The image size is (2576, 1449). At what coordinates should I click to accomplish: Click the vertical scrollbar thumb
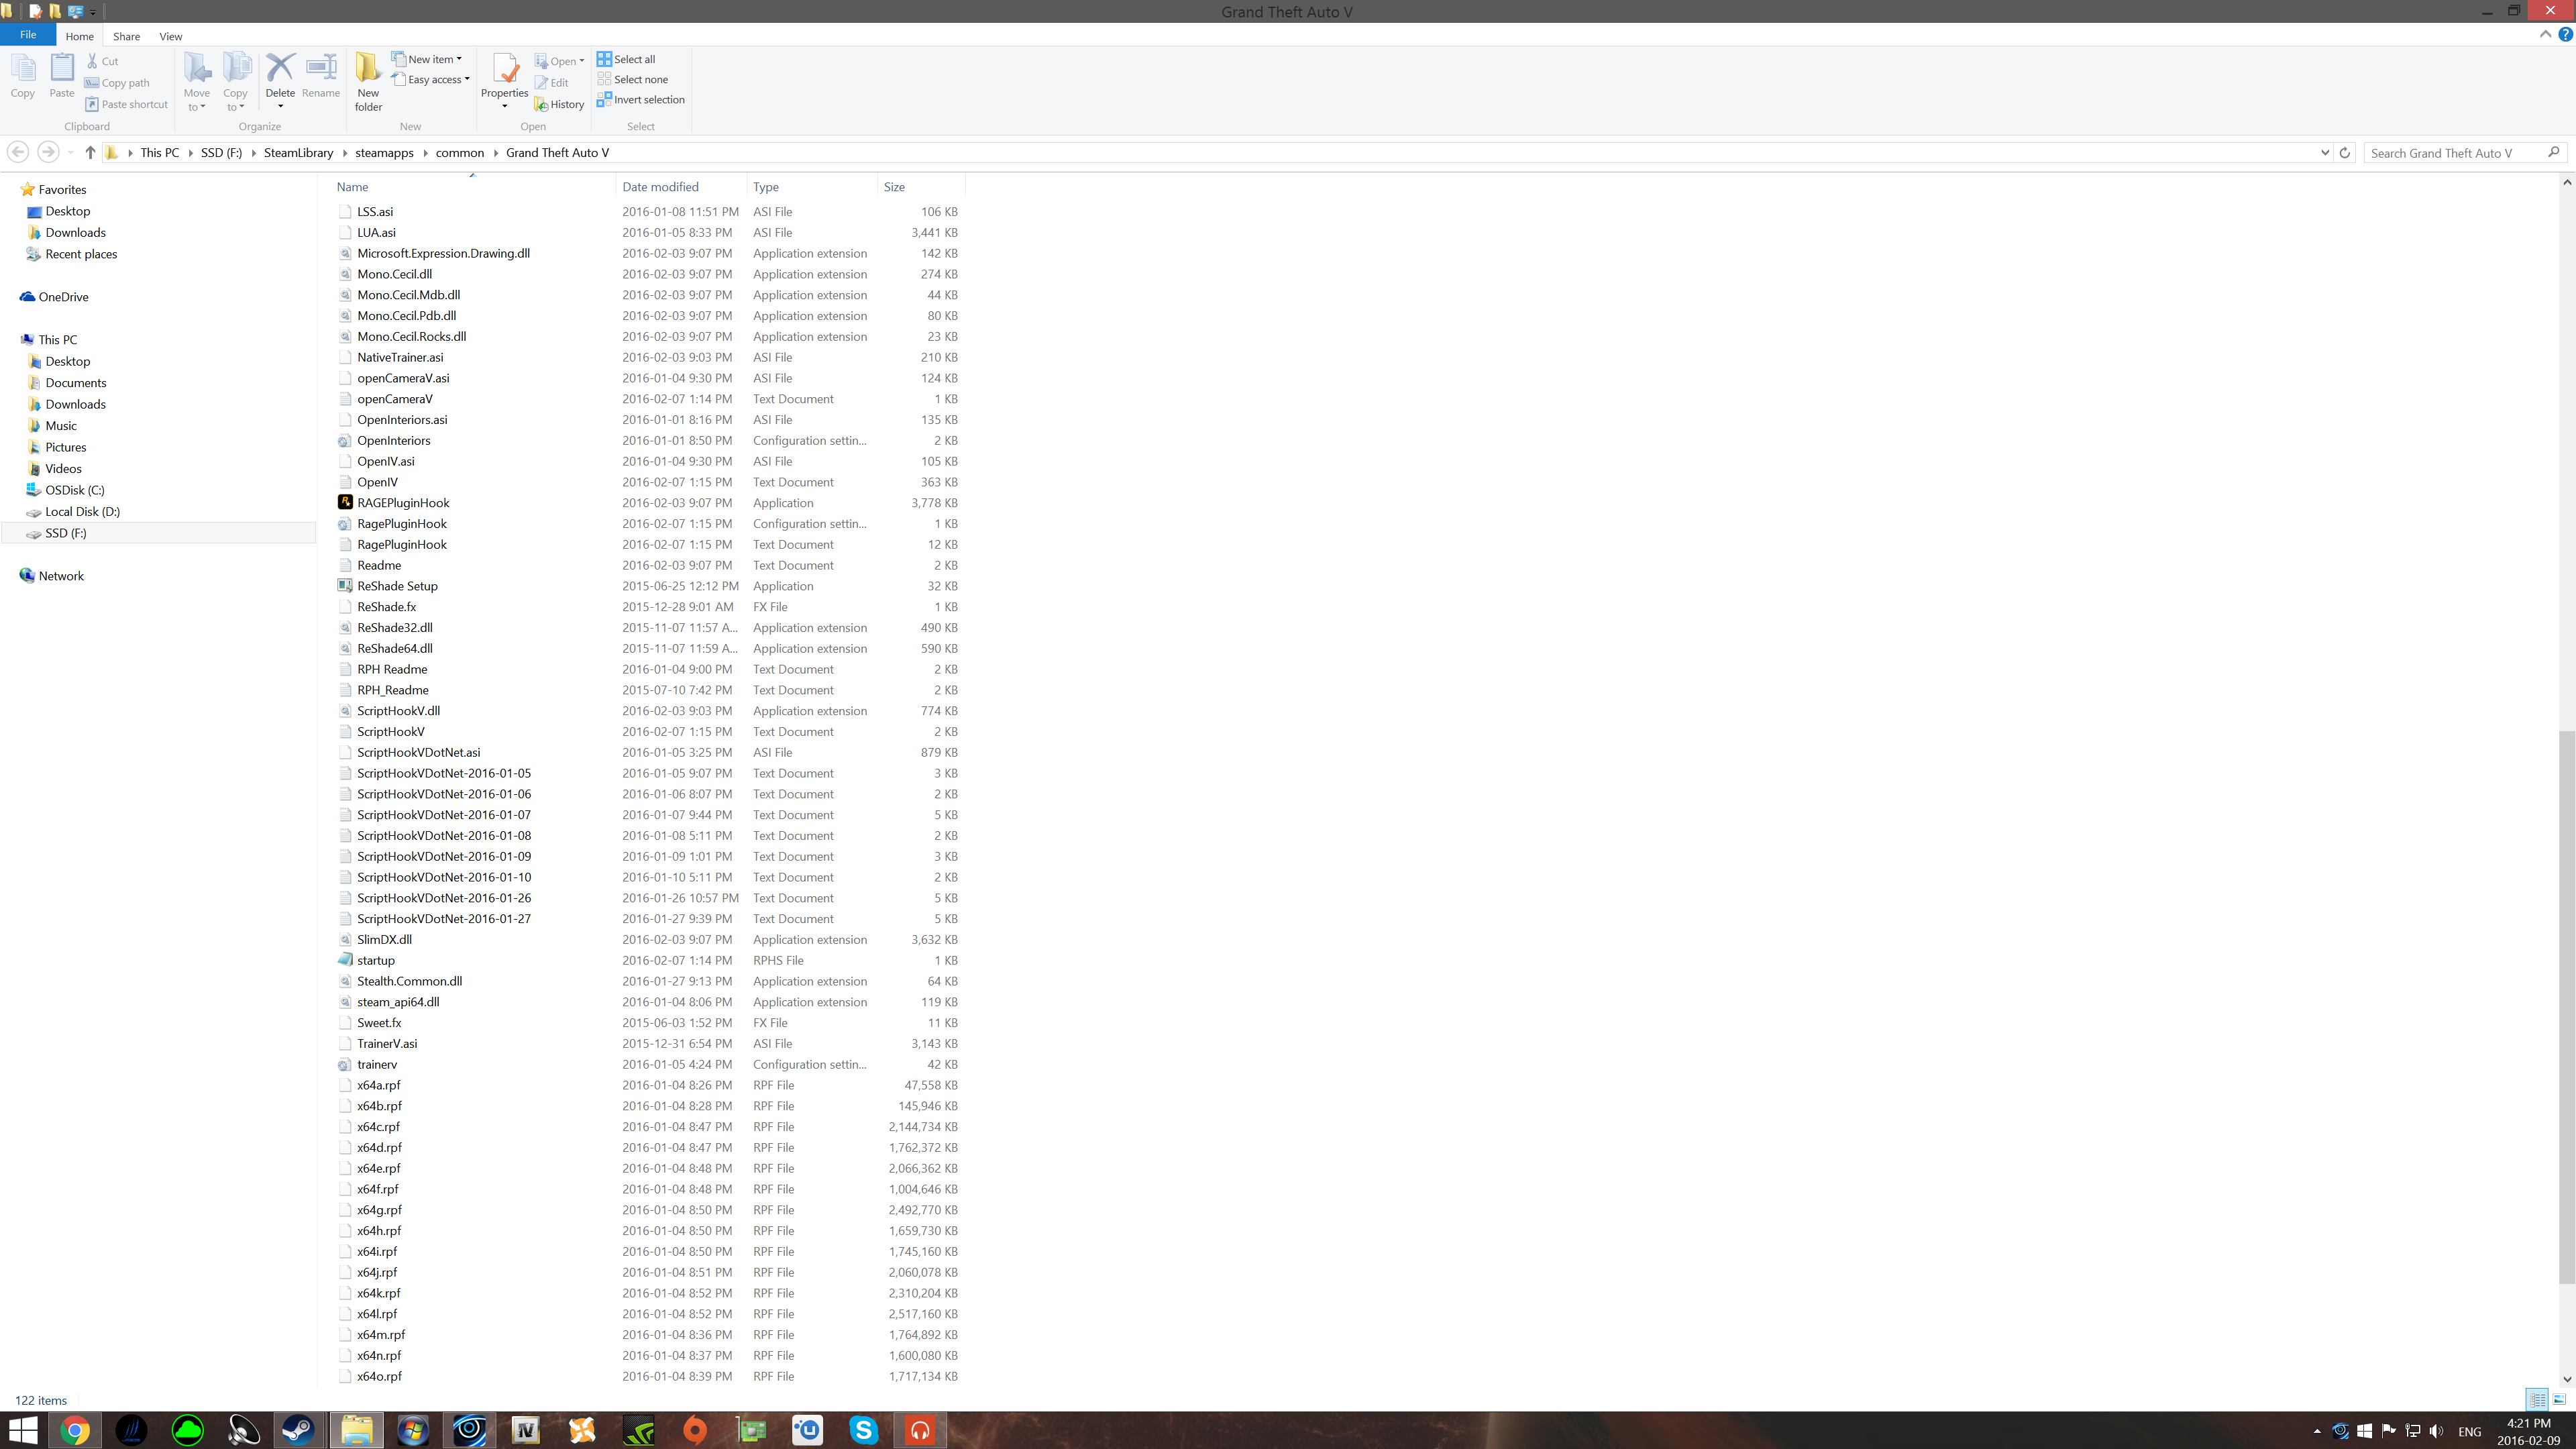tap(2566, 1007)
